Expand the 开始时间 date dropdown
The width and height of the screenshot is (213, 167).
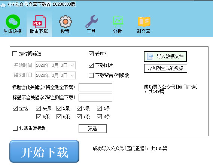(x=72, y=66)
